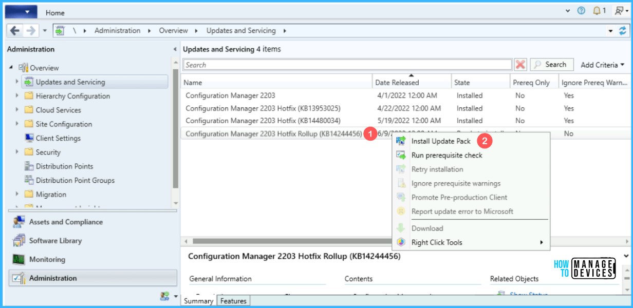633x308 pixels.
Task: Sort by the Name column header
Action: (277, 82)
